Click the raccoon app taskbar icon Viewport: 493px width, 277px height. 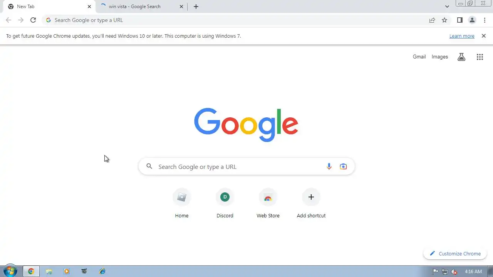click(x=84, y=271)
